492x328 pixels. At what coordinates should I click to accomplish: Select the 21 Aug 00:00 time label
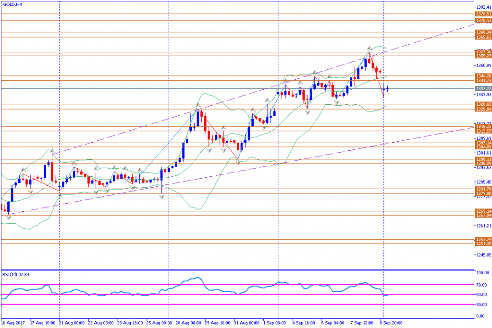tap(72, 323)
